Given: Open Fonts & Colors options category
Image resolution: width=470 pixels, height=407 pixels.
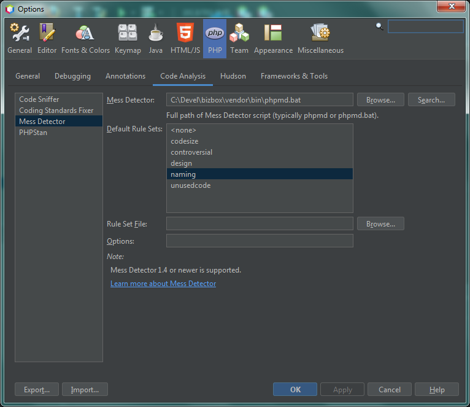Looking at the screenshot, I should (85, 39).
